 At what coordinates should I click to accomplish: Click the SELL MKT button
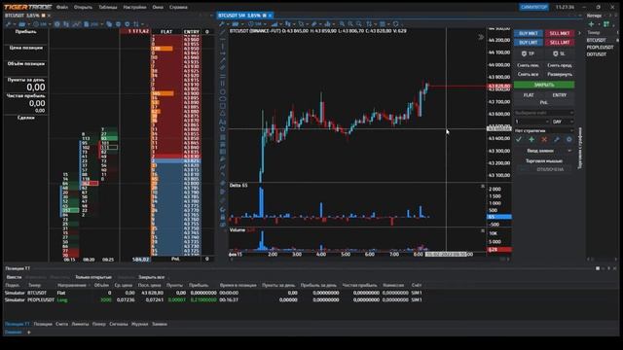coord(560,34)
